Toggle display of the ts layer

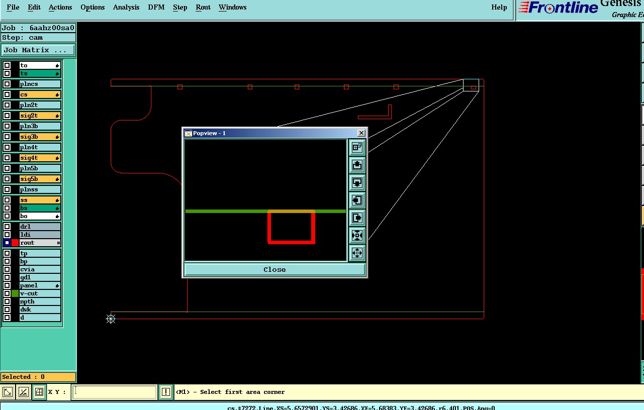tap(7, 73)
